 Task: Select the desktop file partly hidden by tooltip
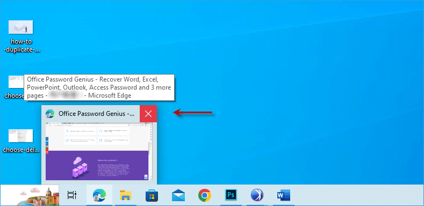click(x=14, y=87)
